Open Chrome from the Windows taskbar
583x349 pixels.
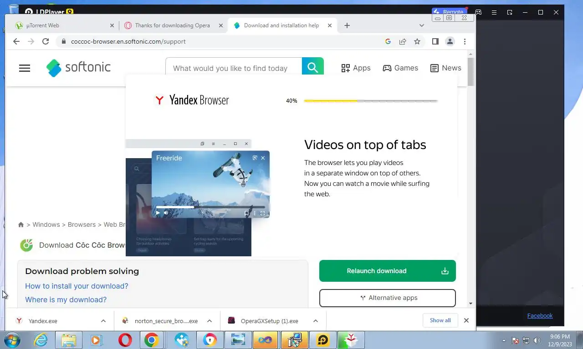click(151, 340)
